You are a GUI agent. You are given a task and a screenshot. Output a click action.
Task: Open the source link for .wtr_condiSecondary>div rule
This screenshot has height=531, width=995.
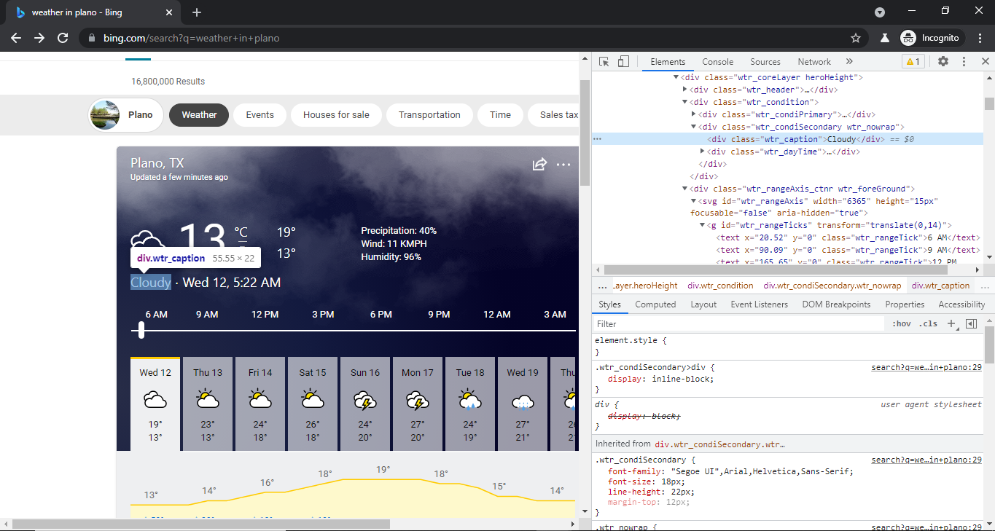coord(926,368)
